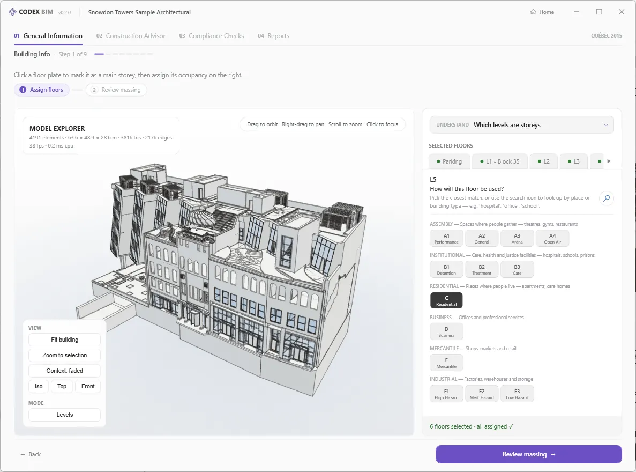636x472 pixels.
Task: Minimize the application window
Action: tap(577, 12)
